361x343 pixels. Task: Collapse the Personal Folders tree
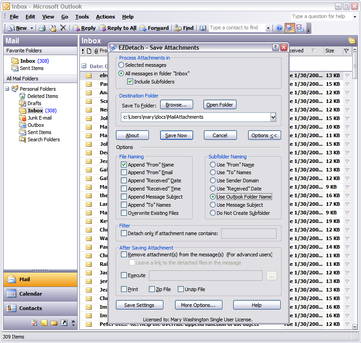click(x=7, y=88)
